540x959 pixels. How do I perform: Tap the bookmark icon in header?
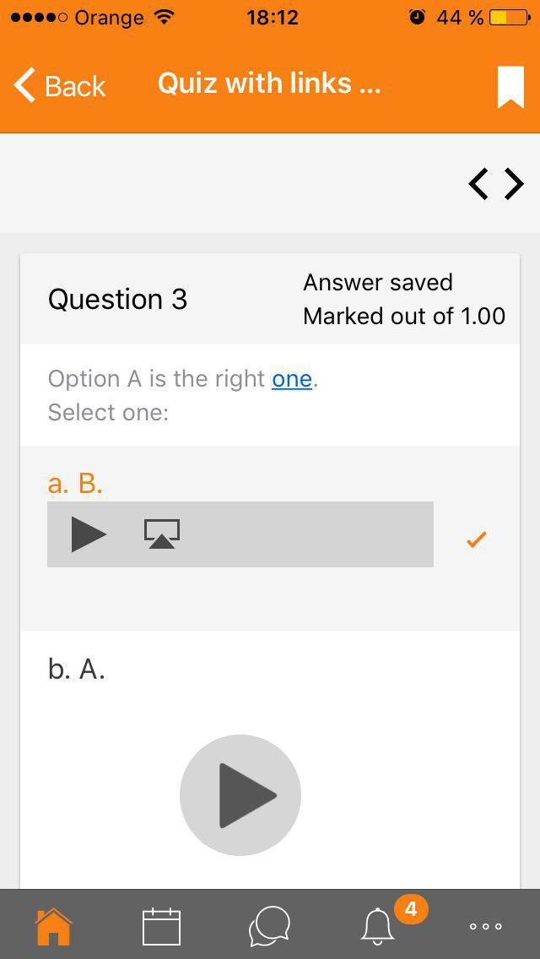point(510,87)
